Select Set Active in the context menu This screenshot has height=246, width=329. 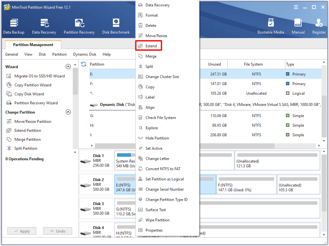(167, 148)
